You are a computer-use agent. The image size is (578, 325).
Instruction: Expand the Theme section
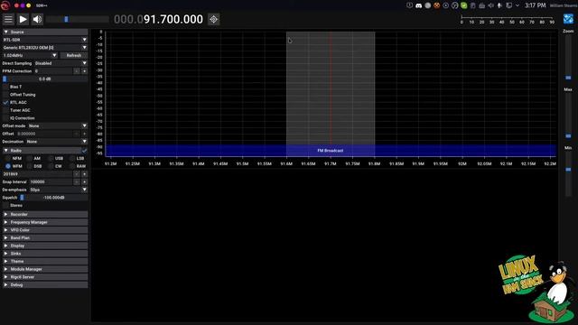(45, 261)
